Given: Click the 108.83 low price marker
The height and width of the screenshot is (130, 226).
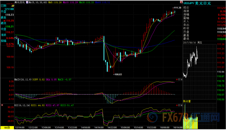Looking at the screenshot, I should pos(118,74).
